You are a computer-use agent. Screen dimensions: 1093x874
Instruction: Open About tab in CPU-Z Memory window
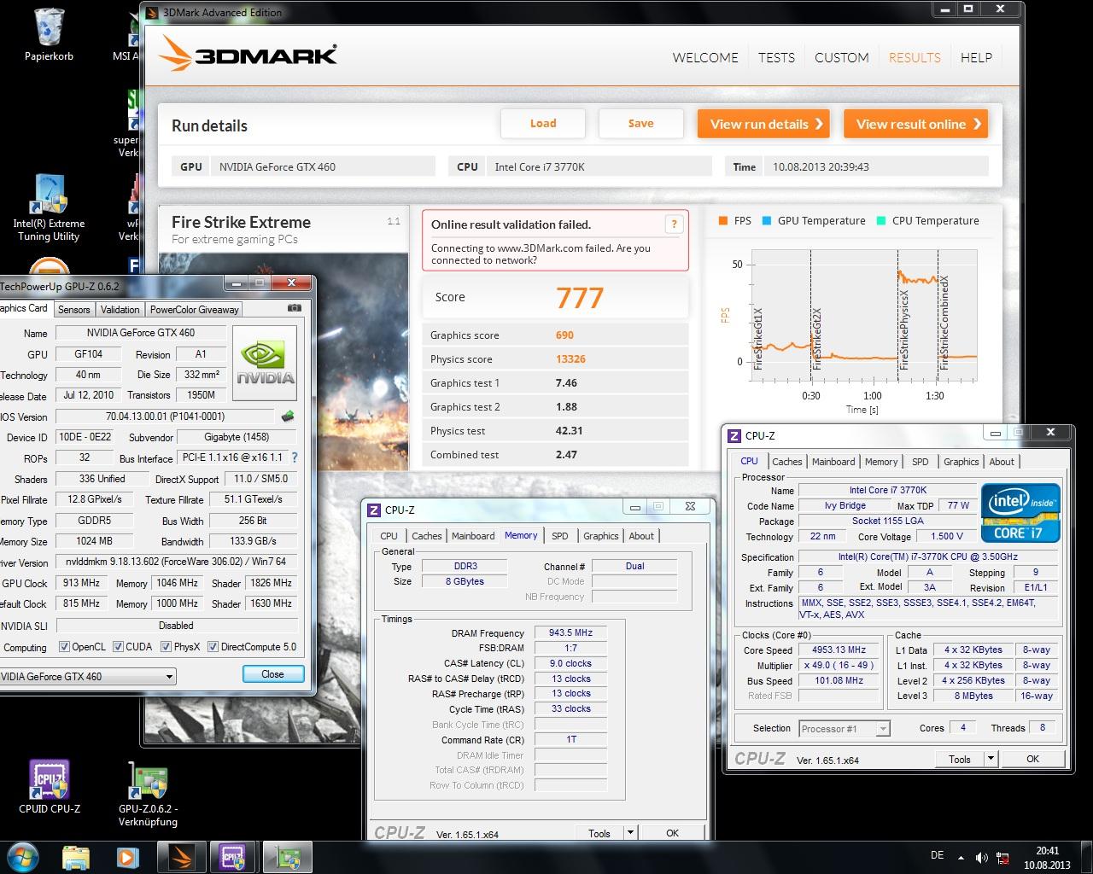tap(641, 536)
